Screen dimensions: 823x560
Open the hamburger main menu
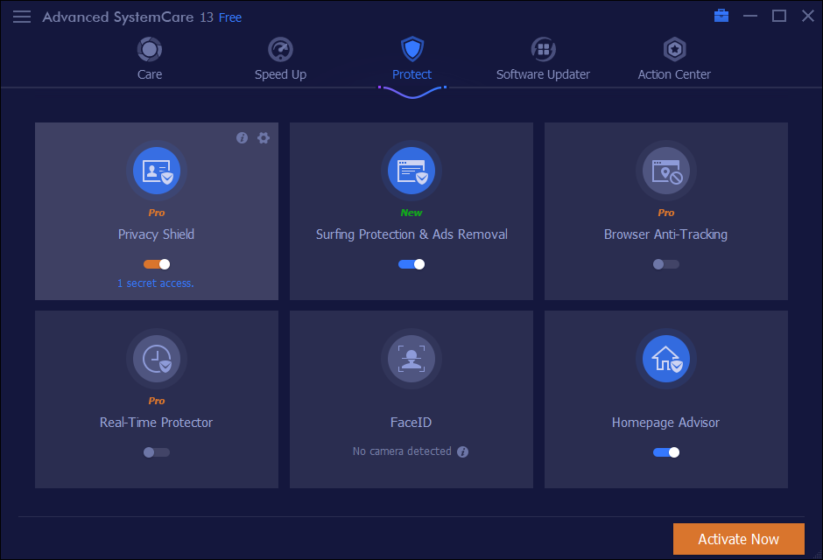22,17
